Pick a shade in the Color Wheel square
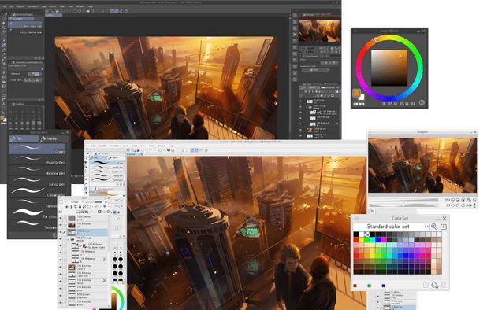The width and height of the screenshot is (487, 310). 389,68
